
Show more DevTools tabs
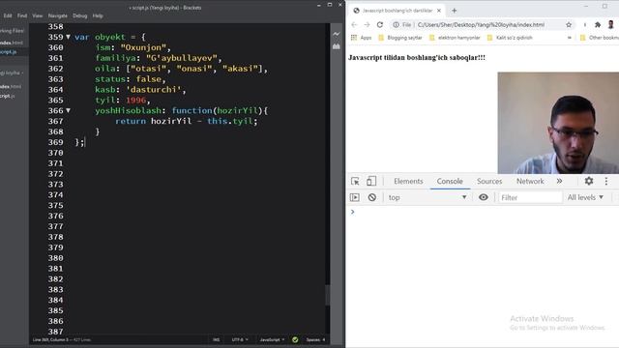(x=559, y=181)
